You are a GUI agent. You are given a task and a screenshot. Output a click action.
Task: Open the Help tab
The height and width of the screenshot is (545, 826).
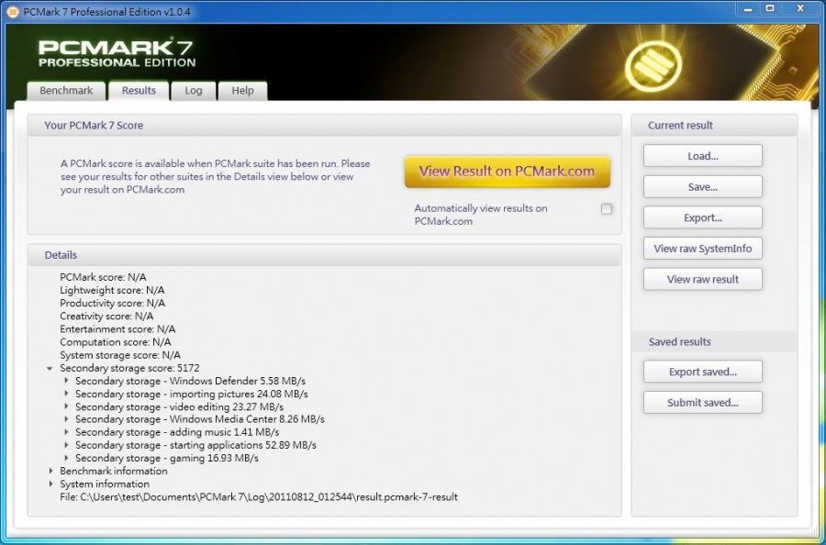[x=242, y=91]
